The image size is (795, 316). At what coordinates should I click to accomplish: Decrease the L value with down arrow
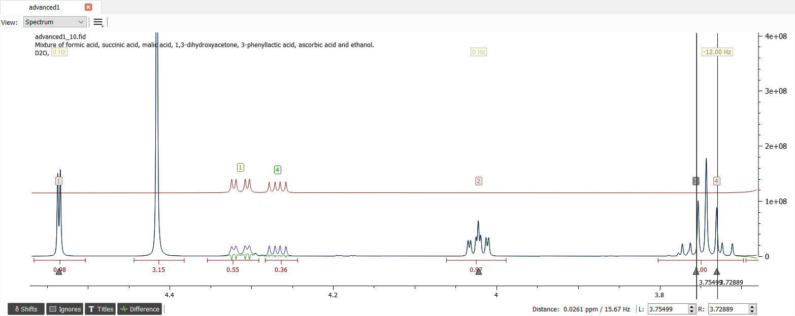pyautogui.click(x=692, y=311)
